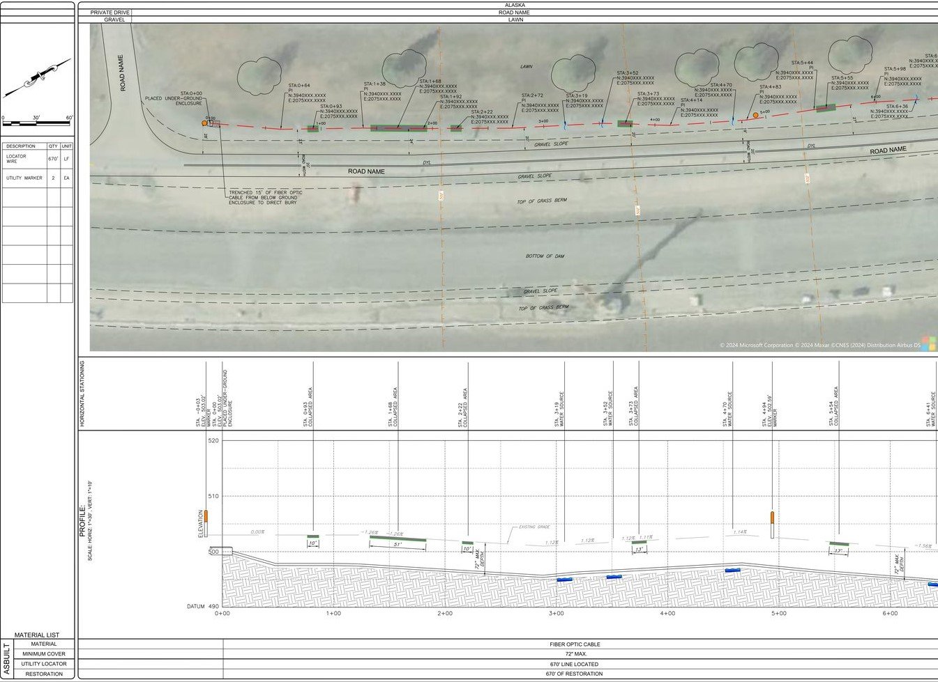
Task: Select the UNIT column header
Action: 66,146
